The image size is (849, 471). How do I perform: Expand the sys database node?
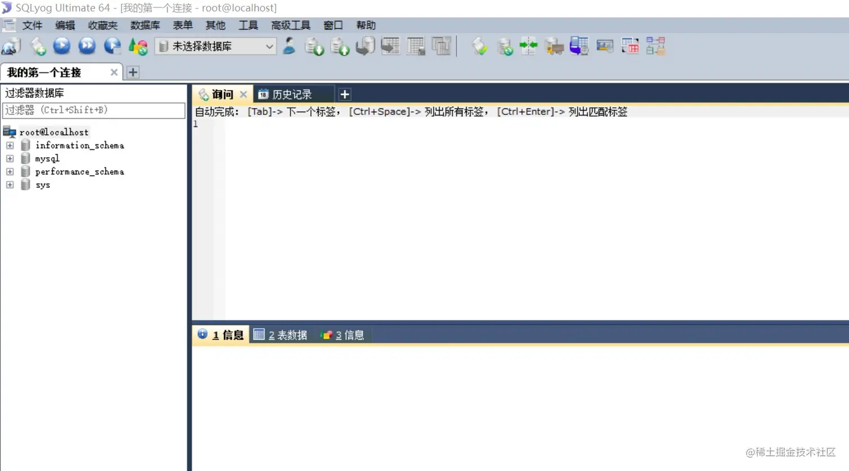point(10,185)
